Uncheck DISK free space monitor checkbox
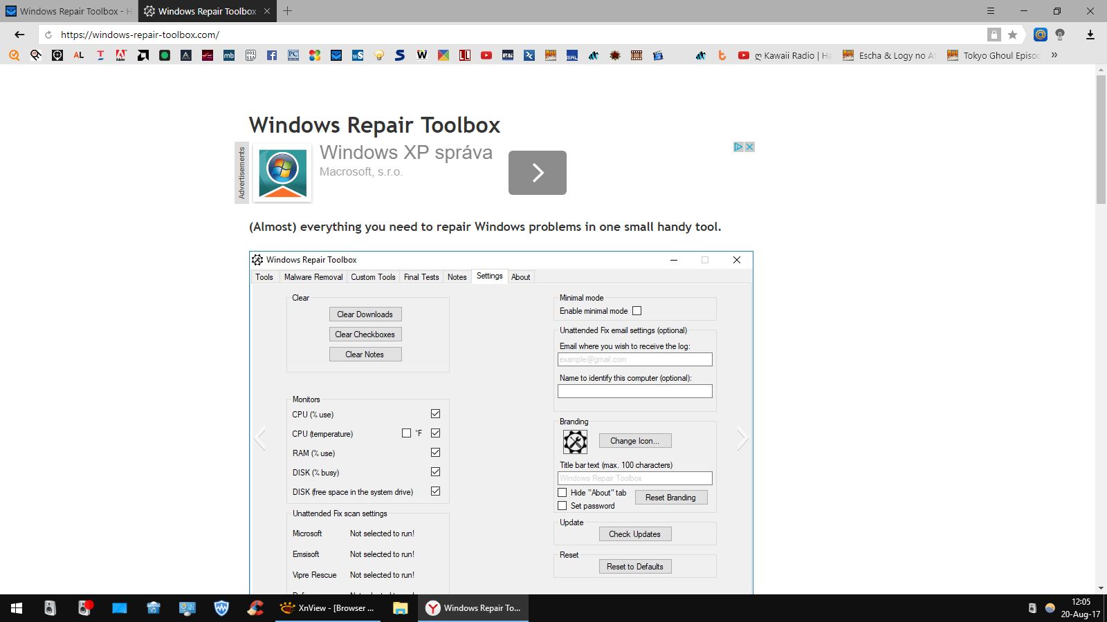1107x622 pixels. coord(436,491)
